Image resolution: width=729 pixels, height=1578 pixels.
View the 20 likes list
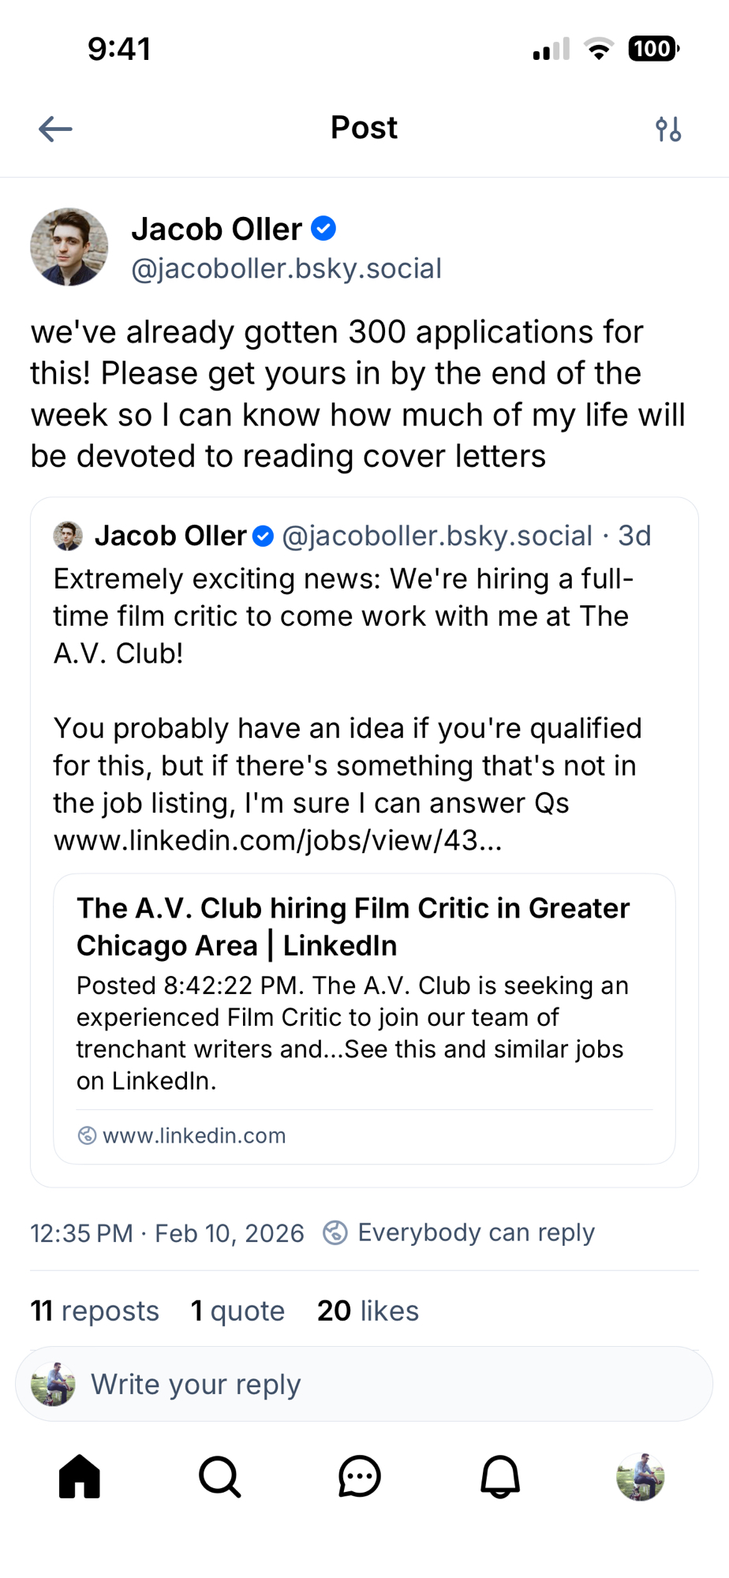tap(368, 1311)
